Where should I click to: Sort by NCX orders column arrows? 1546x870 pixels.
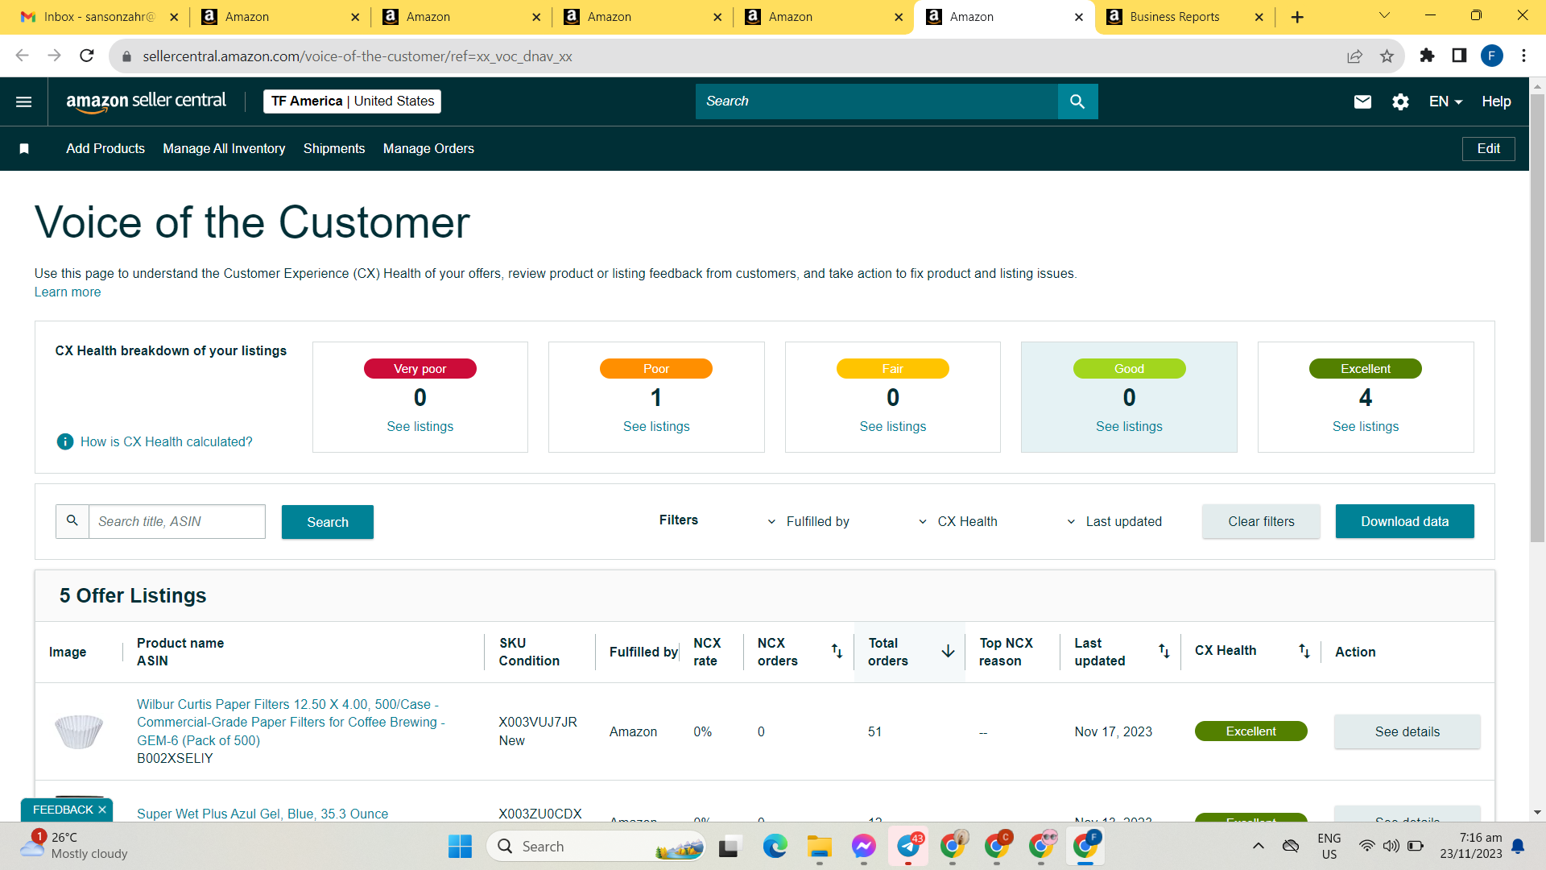coord(837,651)
